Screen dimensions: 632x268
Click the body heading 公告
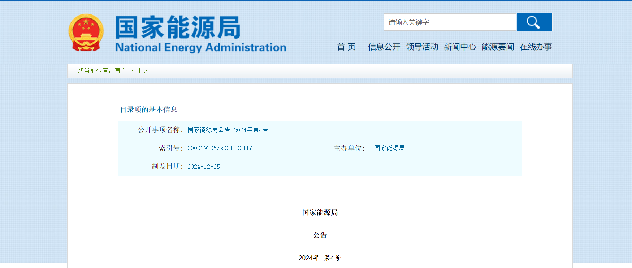pyautogui.click(x=320, y=235)
